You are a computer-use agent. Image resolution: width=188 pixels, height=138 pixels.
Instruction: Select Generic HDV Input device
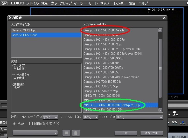tap(46, 35)
